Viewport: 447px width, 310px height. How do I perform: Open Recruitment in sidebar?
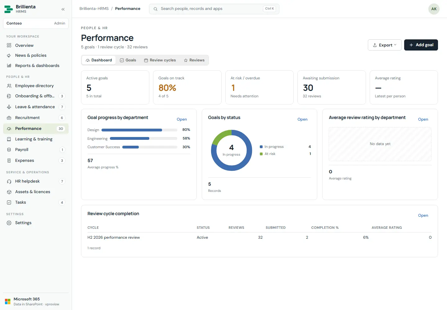[36, 117]
